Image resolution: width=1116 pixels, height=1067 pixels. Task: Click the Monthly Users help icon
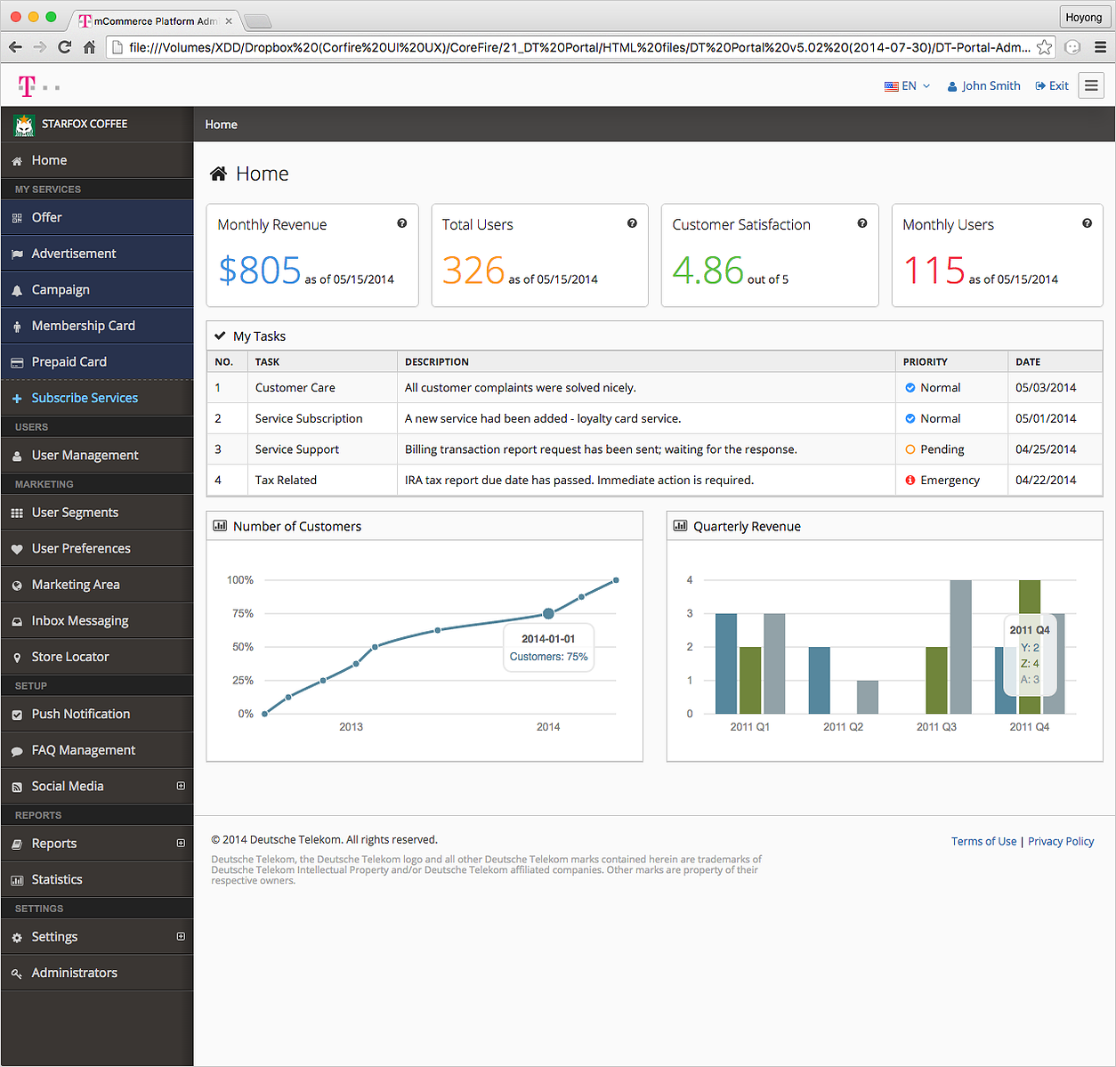click(1088, 223)
